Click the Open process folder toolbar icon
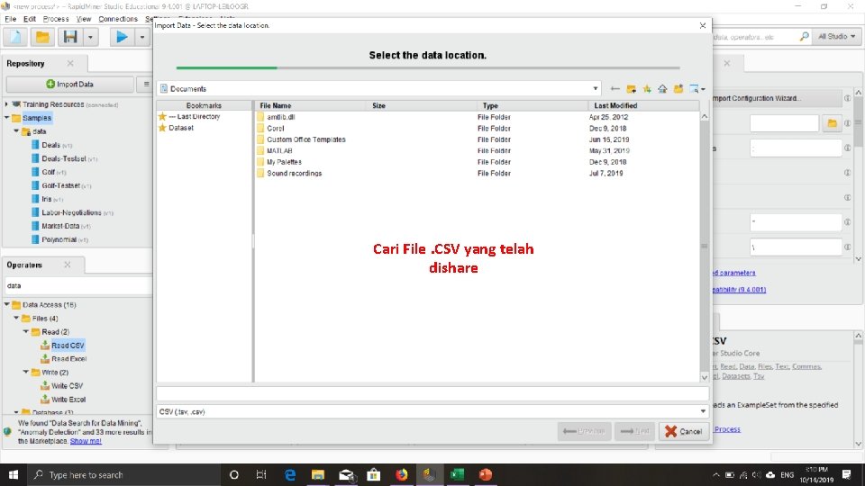Image resolution: width=865 pixels, height=486 pixels. [x=42, y=37]
